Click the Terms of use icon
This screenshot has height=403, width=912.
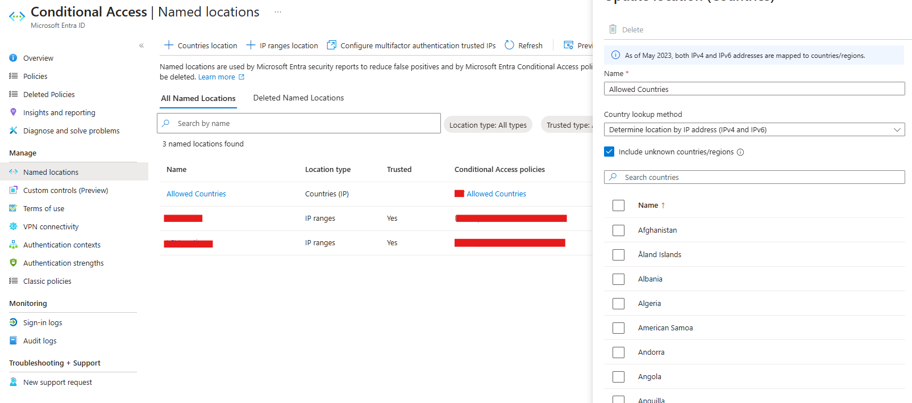tap(13, 208)
